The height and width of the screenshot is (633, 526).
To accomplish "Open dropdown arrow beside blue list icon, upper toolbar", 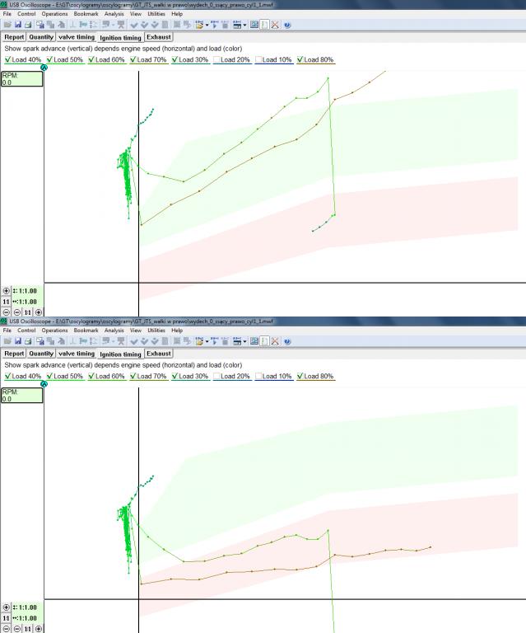I will click(244, 25).
